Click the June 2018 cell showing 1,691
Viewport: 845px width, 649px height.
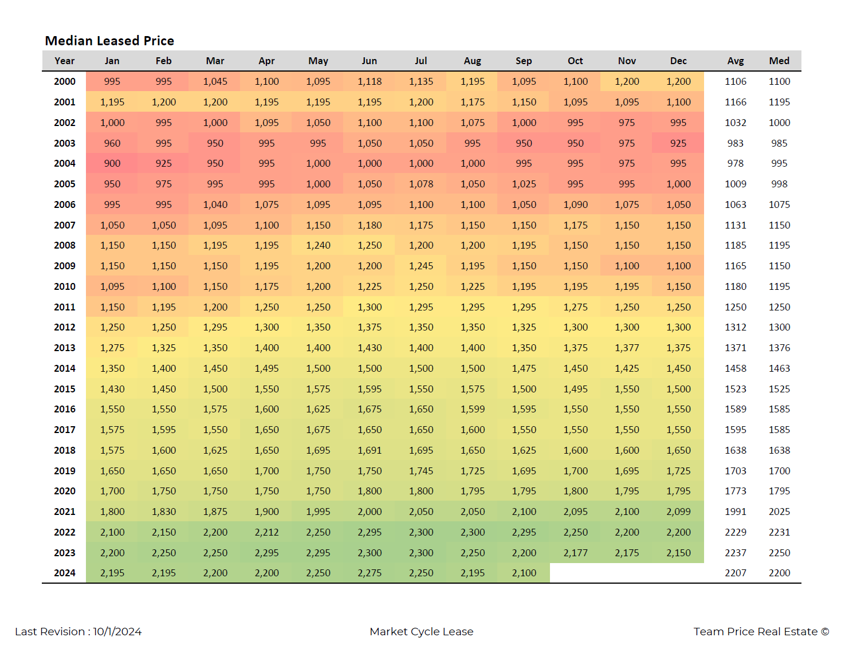pyautogui.click(x=370, y=450)
